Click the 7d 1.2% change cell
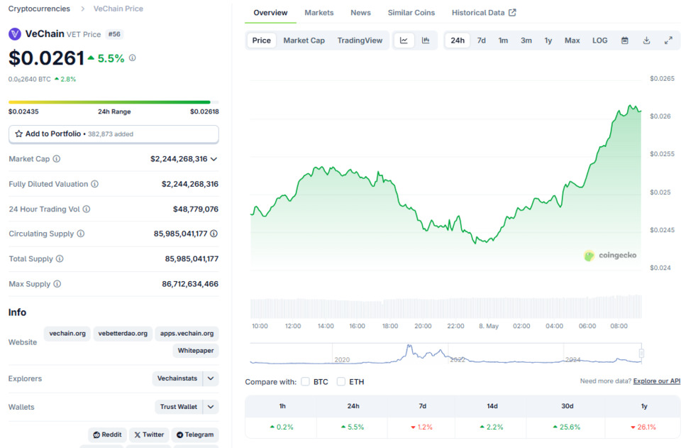The image size is (698, 448). click(422, 427)
